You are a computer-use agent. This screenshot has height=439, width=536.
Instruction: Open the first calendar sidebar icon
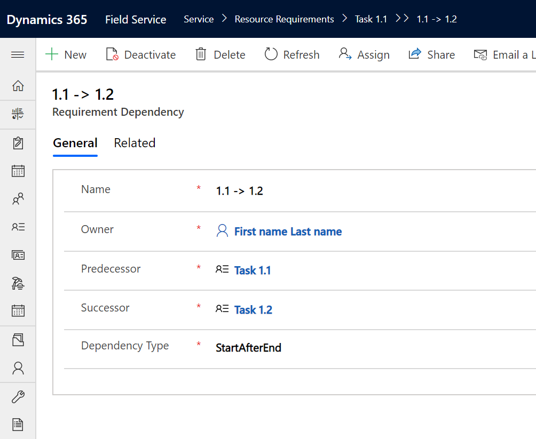(x=18, y=171)
